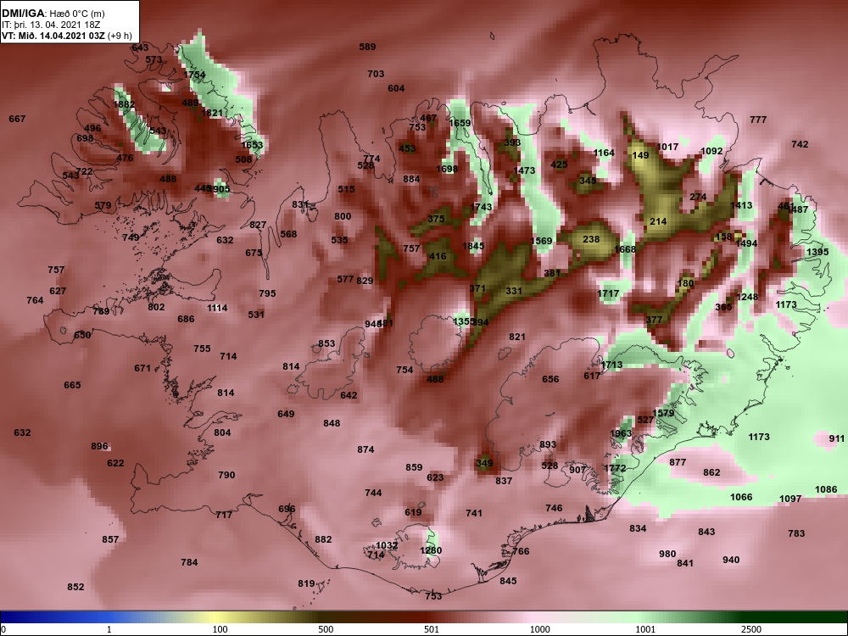Screen dimensions: 848x636
Task: Click the value 1754 in the Westfjords
Action: point(195,75)
